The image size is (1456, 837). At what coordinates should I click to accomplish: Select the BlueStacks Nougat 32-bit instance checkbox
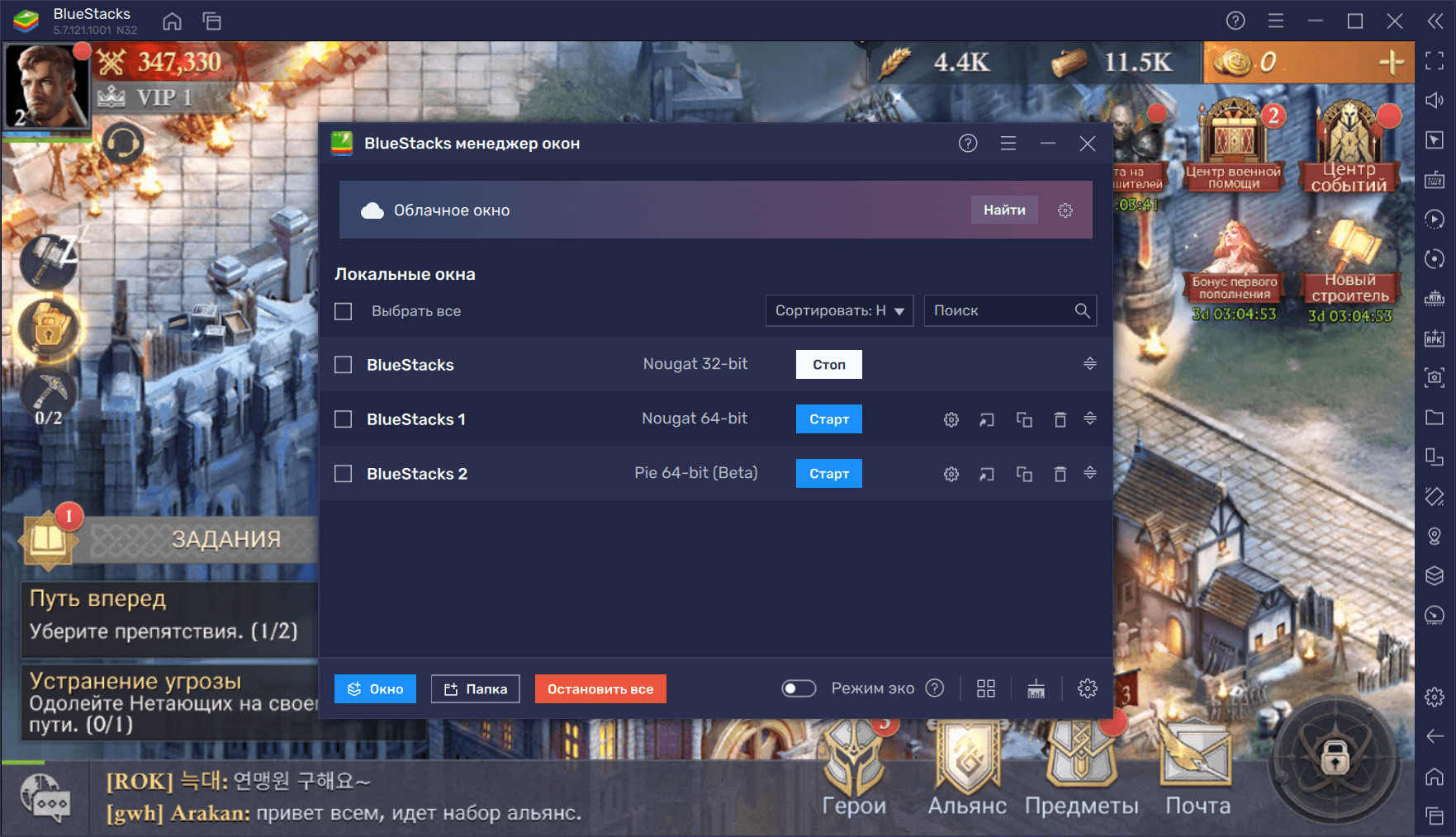coord(344,365)
